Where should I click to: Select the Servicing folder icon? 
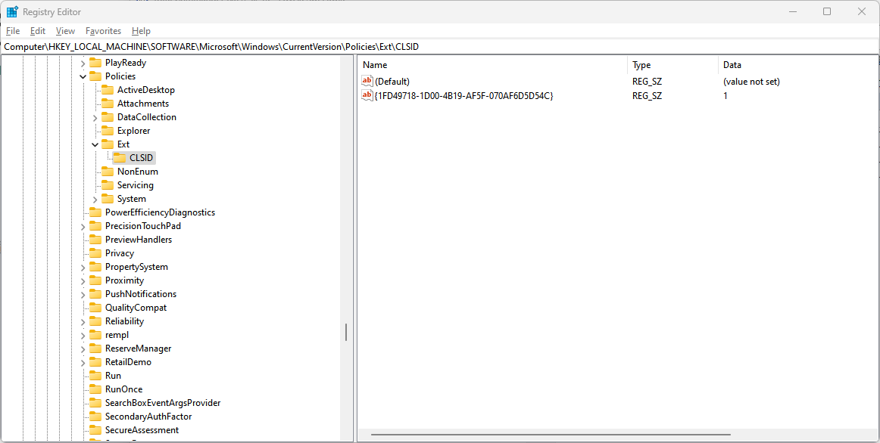pyautogui.click(x=108, y=185)
